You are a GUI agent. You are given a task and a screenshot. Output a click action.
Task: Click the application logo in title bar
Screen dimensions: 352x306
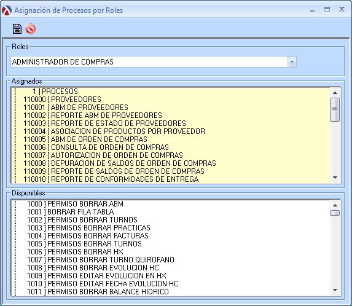pos(7,10)
